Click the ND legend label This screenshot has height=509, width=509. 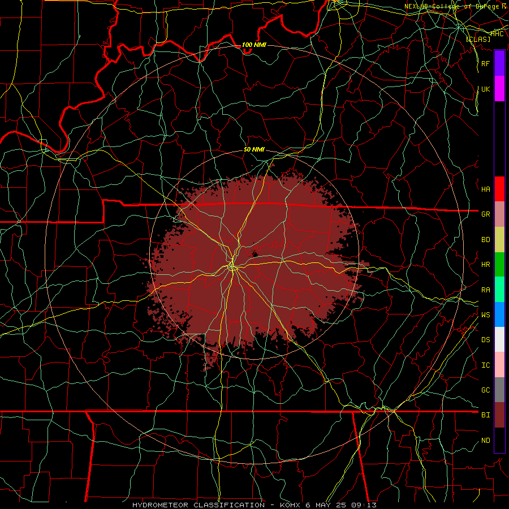click(486, 441)
